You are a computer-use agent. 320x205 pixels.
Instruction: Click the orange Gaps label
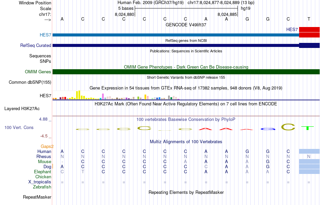(47, 147)
